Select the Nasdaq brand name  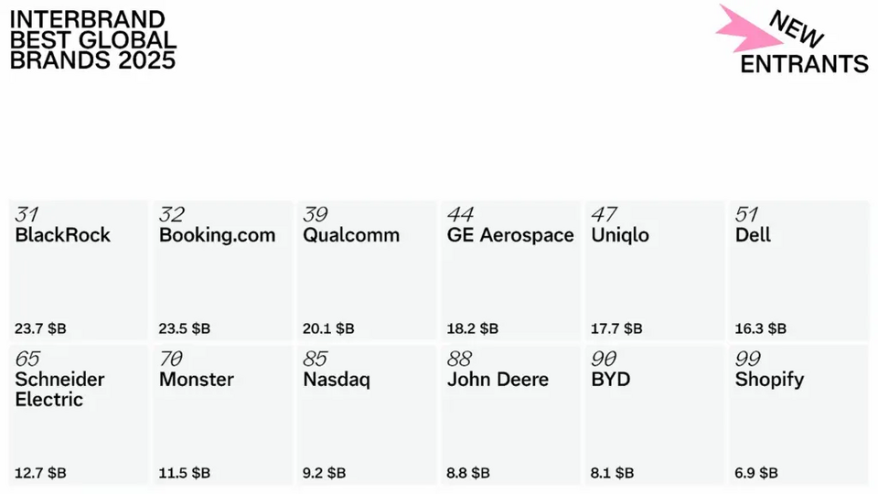pos(337,380)
